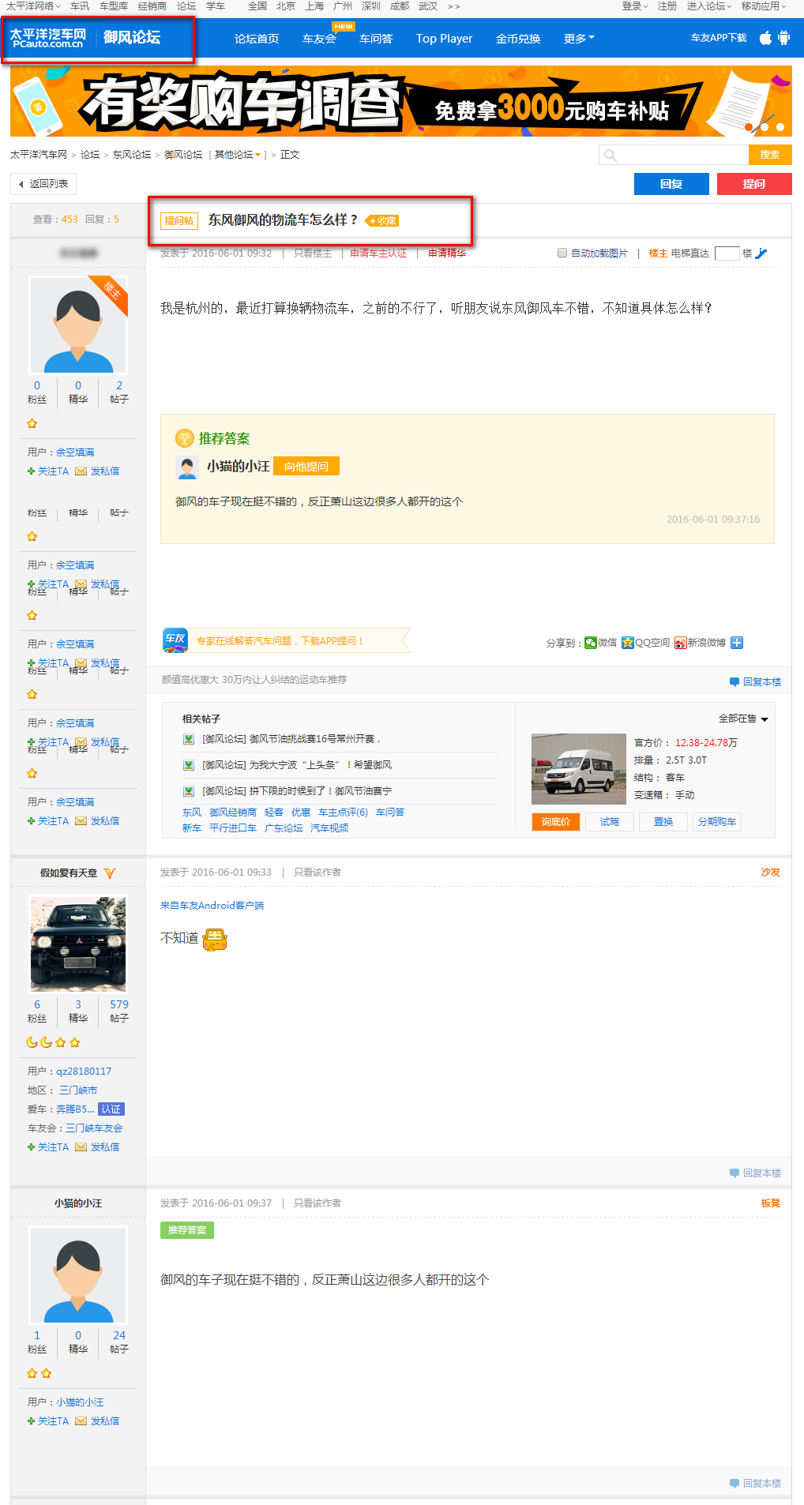804x1505 pixels.
Task: Click the image icon before 上头条 related post
Action: coord(189,765)
